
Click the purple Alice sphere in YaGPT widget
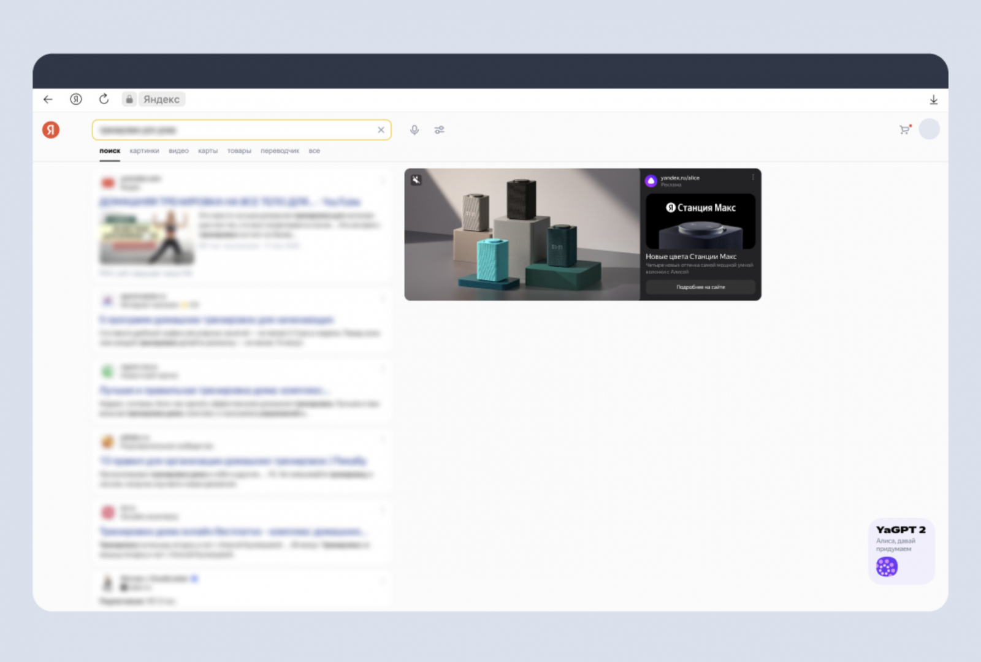pos(887,566)
